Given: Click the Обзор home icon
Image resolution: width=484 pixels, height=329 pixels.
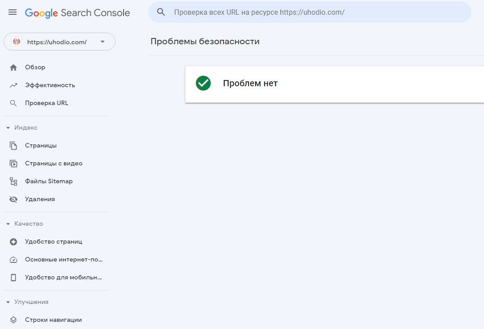Looking at the screenshot, I should pyautogui.click(x=13, y=67).
